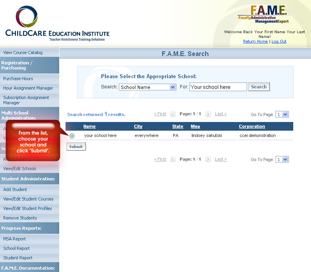Click the 'PA' state cell

click(176, 135)
